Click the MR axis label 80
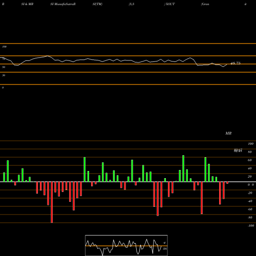Image resolution: width=256 pixels, height=256 pixels. pos(250,152)
